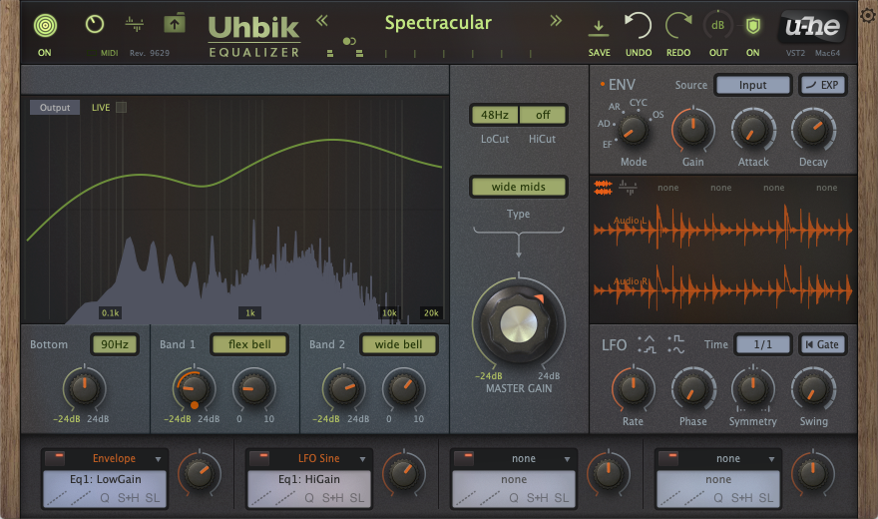Click the Band 1 Q knob
The height and width of the screenshot is (519, 878).
[253, 388]
